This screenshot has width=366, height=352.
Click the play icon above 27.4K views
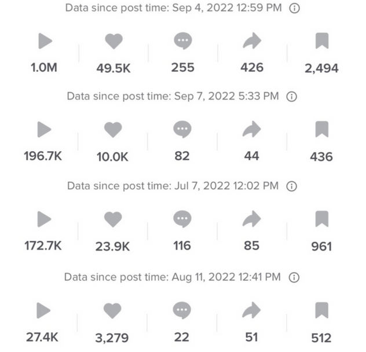point(43,310)
